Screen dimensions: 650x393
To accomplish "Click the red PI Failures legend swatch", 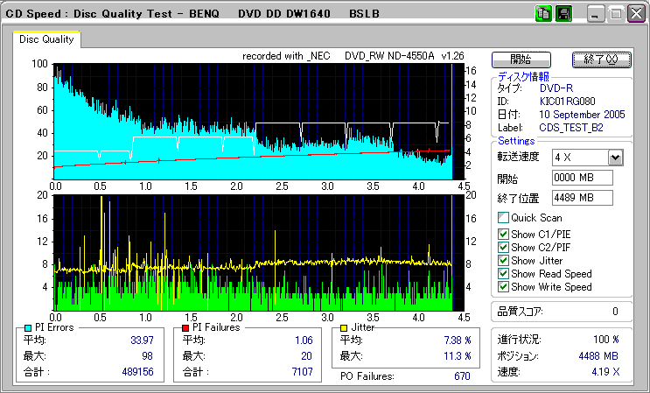I will pos(185,327).
